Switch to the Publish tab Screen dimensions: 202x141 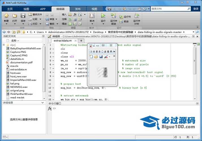point(78,9)
